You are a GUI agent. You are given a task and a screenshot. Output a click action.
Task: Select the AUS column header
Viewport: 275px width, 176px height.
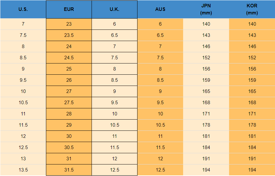click(160, 9)
